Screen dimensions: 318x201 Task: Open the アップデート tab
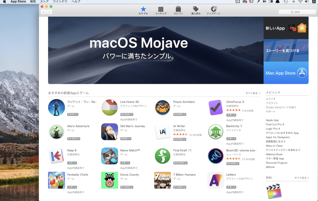click(213, 11)
